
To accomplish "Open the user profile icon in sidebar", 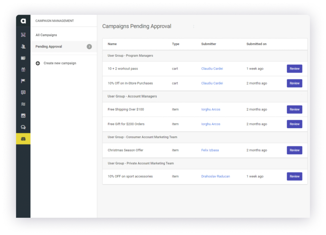I will [x=23, y=46].
